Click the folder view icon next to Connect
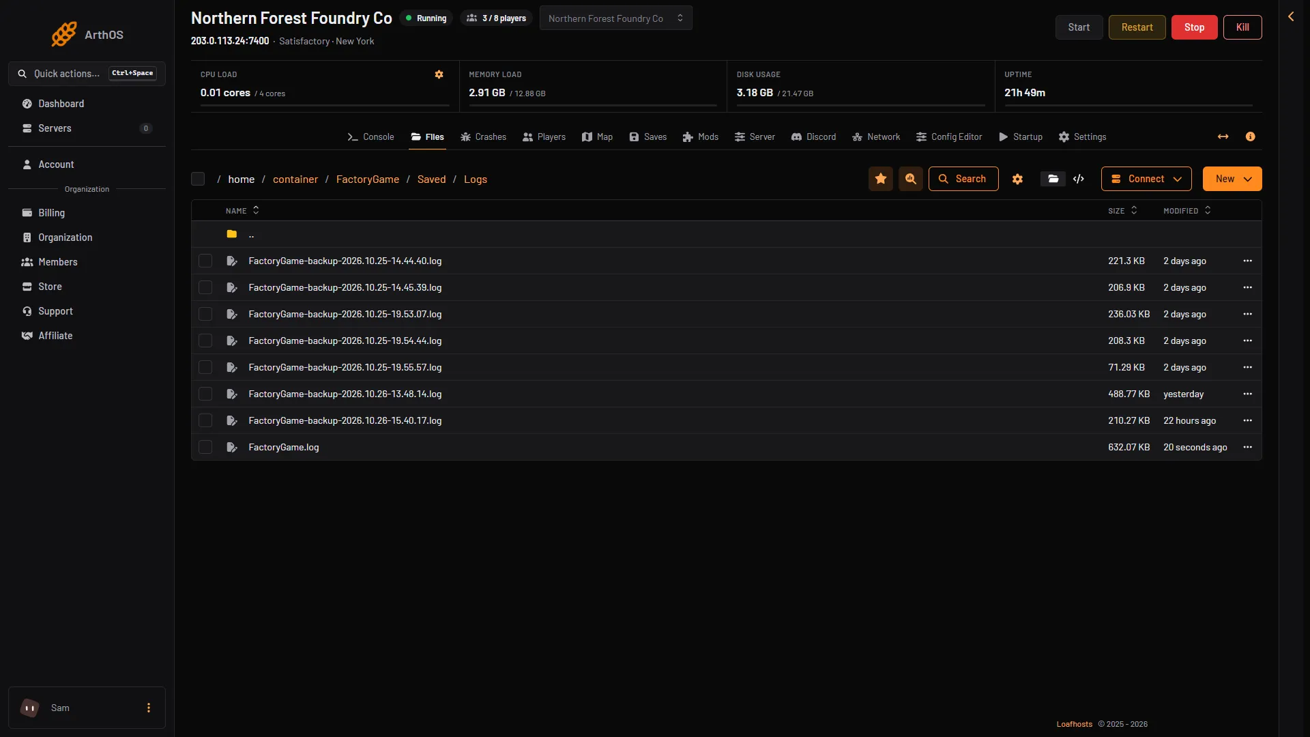This screenshot has width=1310, height=737. pos(1053,179)
